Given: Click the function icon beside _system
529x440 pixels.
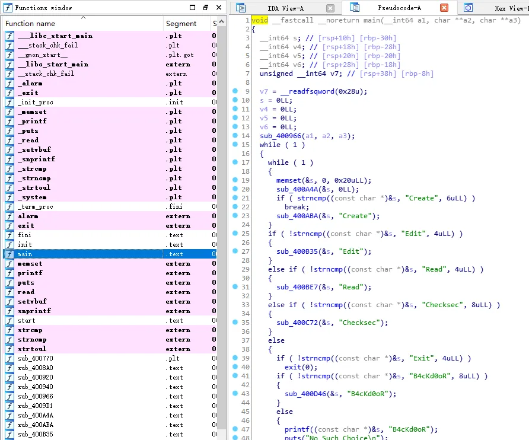Looking at the screenshot, I should pyautogui.click(x=9, y=197).
